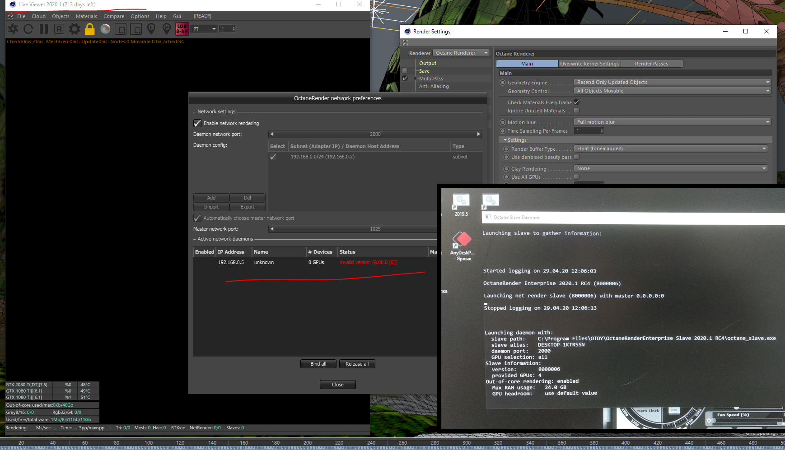
Task: Open the Objects menu
Action: pyautogui.click(x=61, y=16)
